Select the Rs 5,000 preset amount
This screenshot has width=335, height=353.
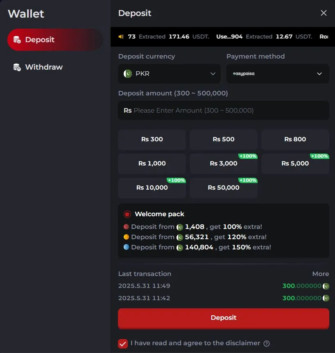coord(295,163)
